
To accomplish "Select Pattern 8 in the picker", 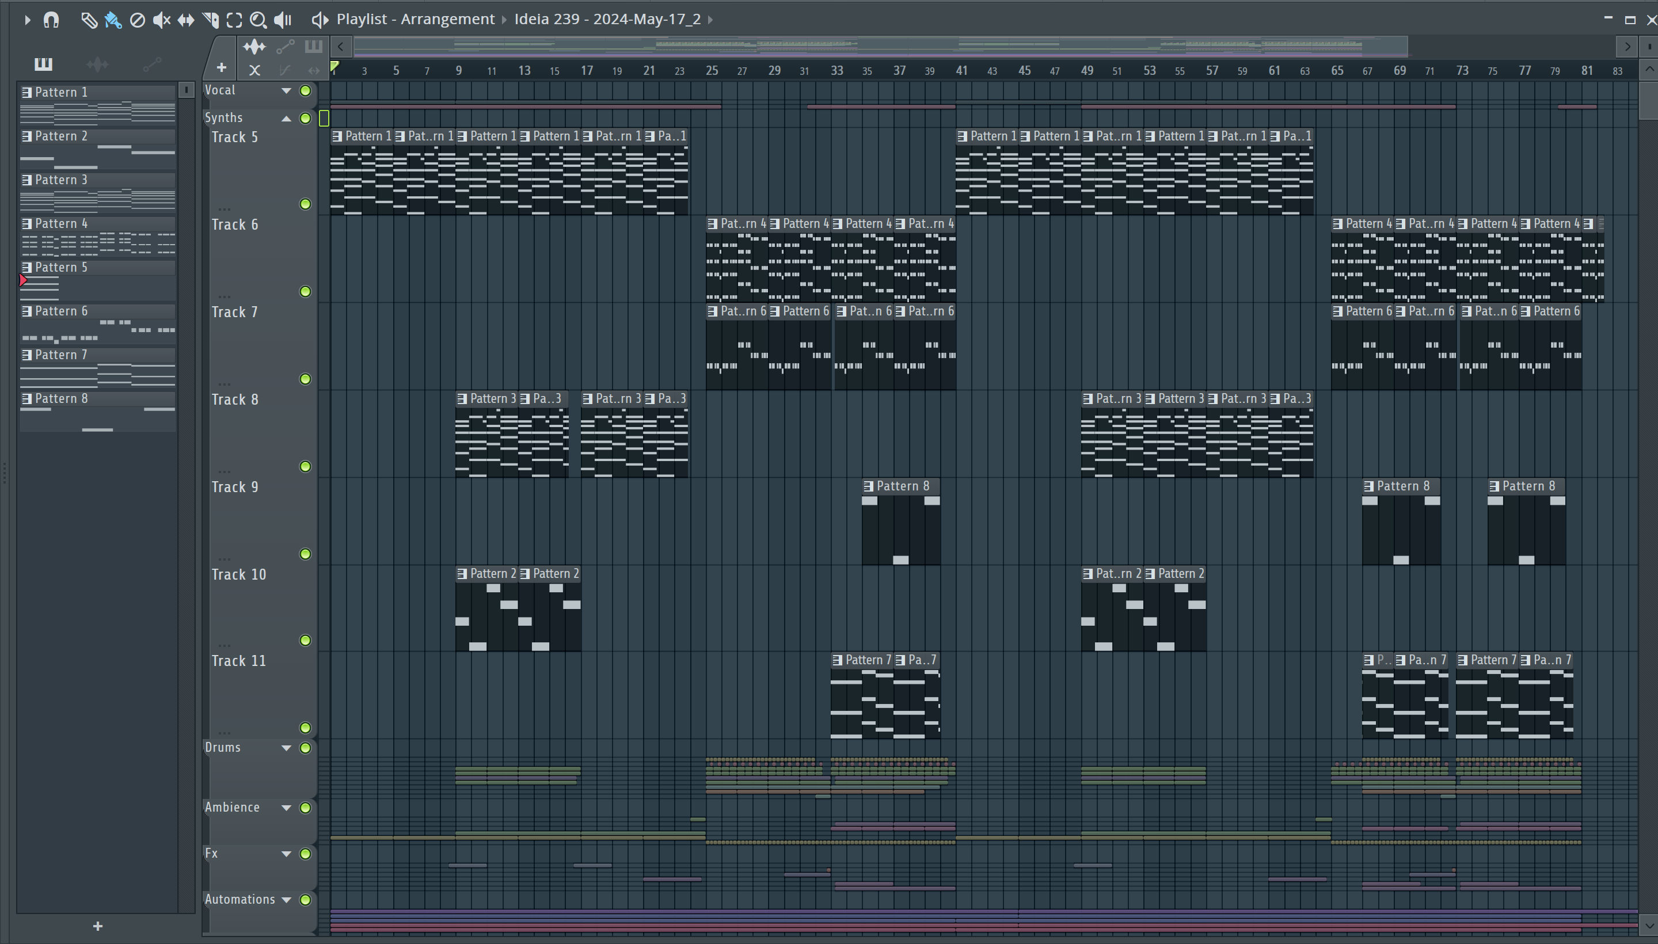I will point(97,410).
